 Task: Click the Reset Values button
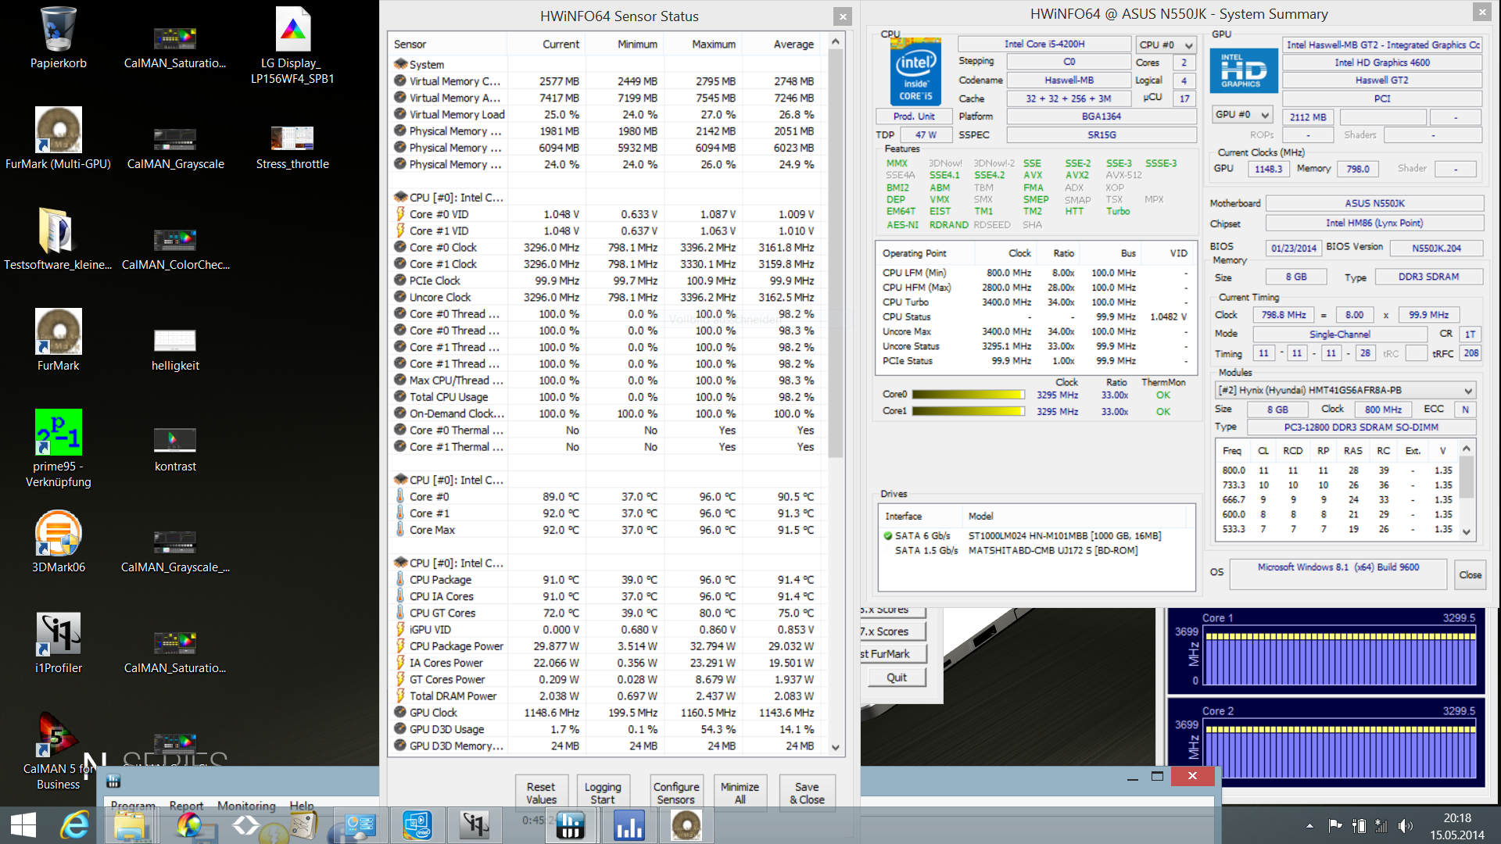541,792
